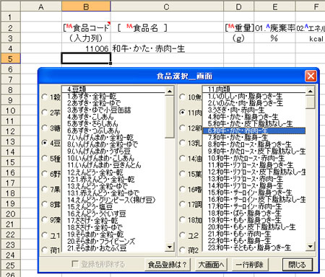This screenshot has height=277, width=325.
Task: Click the meat list scroll-down arrow
Action: [311, 246]
